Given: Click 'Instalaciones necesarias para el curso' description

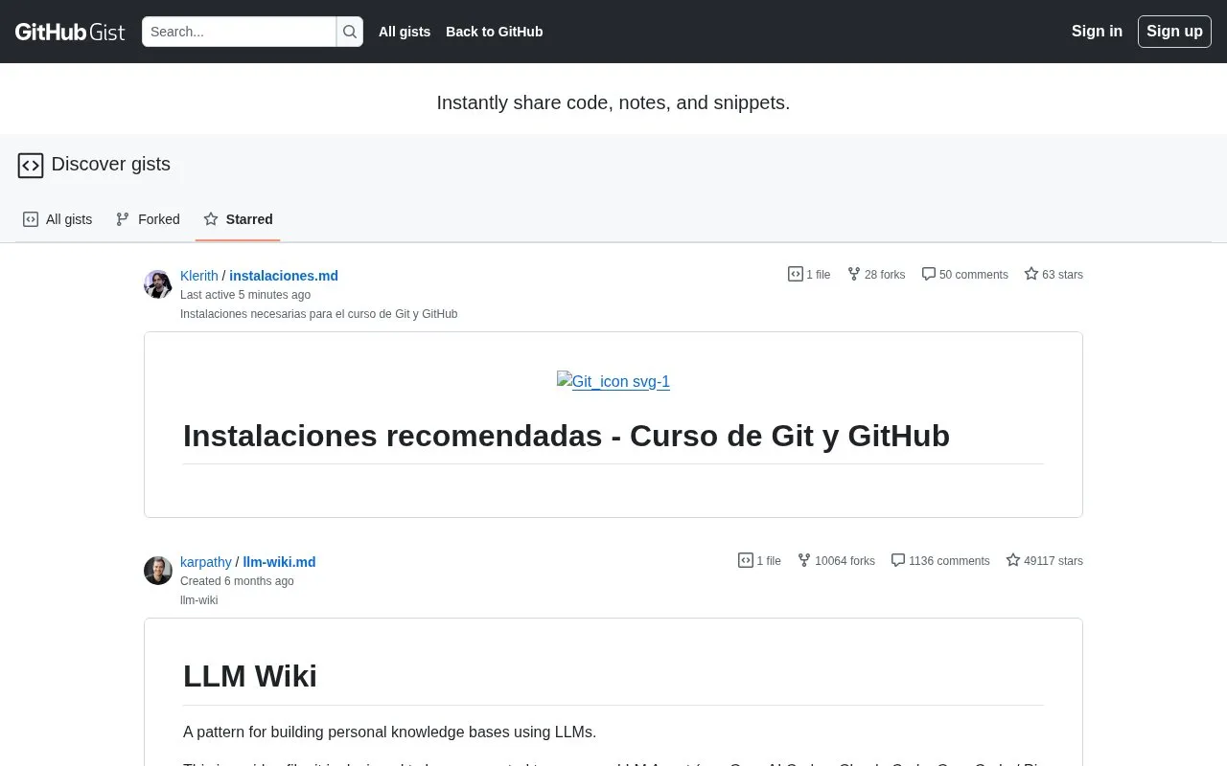Looking at the screenshot, I should click(319, 314).
